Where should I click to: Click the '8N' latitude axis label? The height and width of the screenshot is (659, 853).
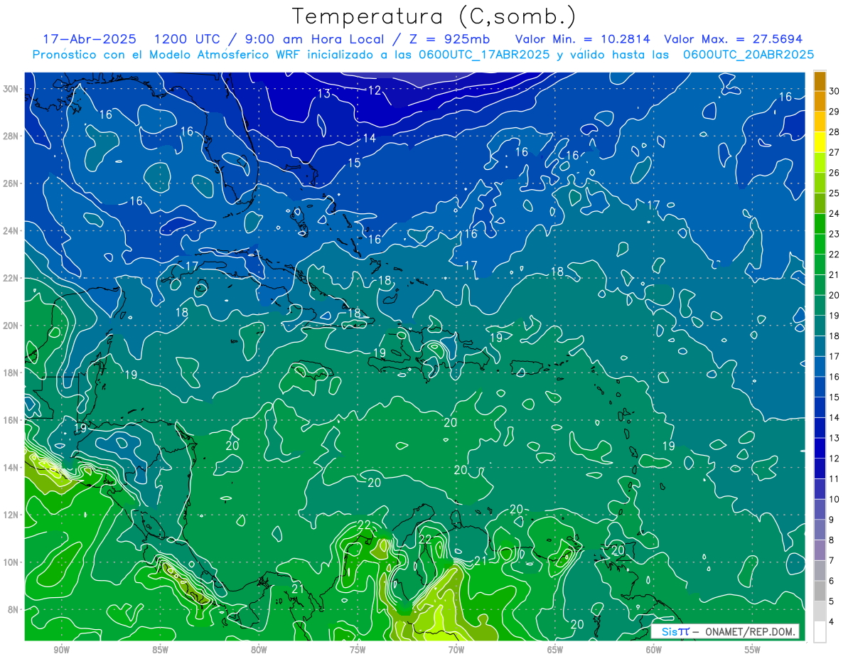tap(14, 609)
